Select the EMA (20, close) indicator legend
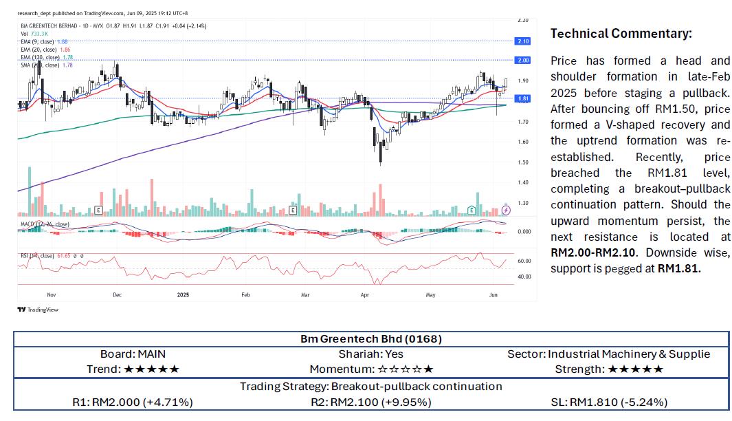This screenshot has width=732, height=421. (x=46, y=50)
